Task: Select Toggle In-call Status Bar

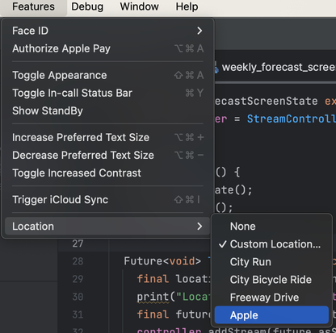Action: 107,93
